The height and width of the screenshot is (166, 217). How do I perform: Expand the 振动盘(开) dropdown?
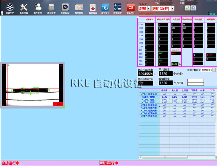pos(173,9)
